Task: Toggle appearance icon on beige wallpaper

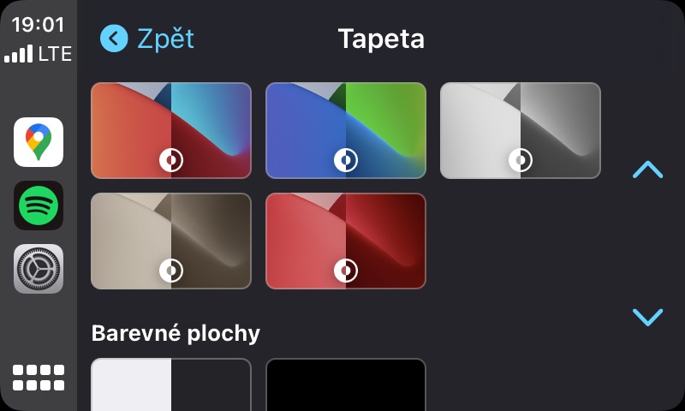Action: coord(170,271)
